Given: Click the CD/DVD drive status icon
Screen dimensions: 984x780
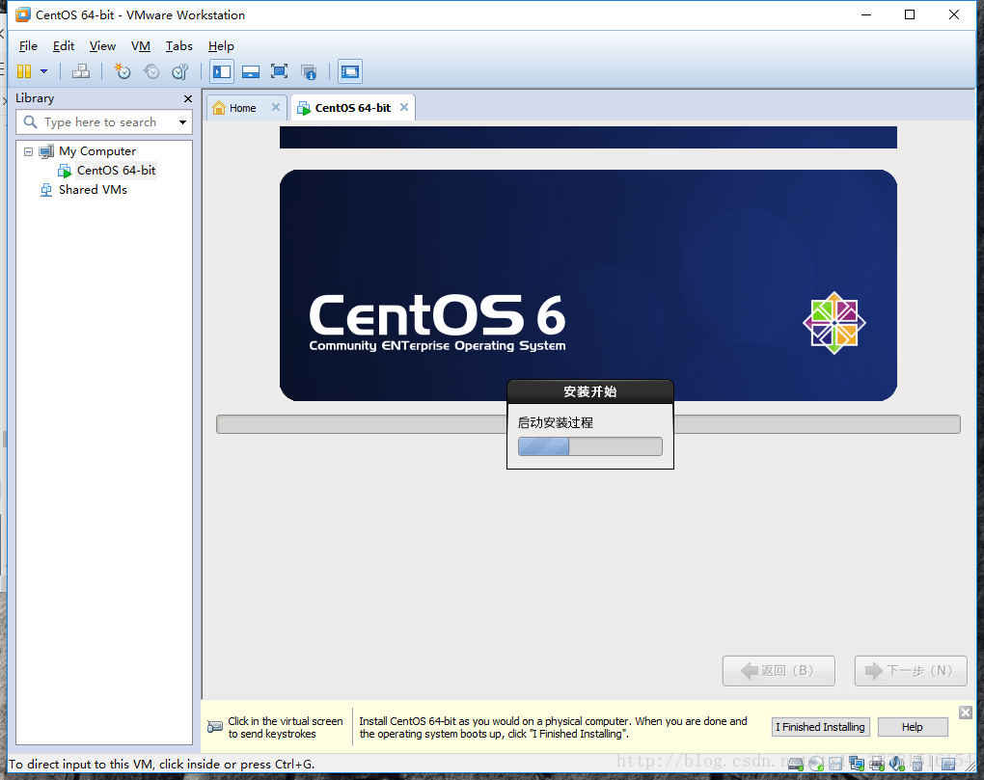Looking at the screenshot, I should (816, 764).
